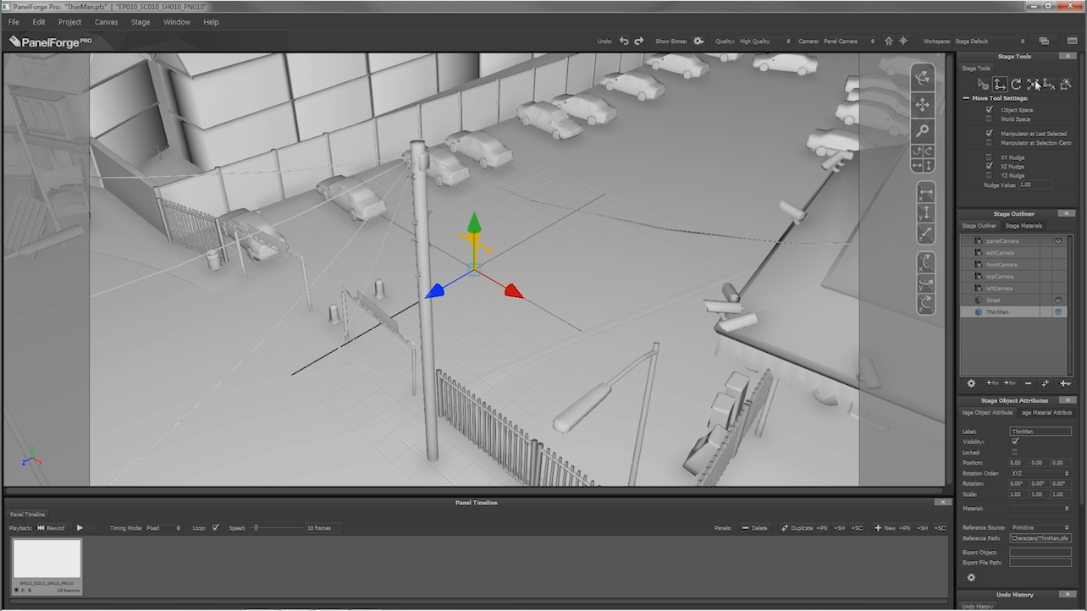
Task: Click the rotate-around-Y viewport button
Action: pos(926,283)
